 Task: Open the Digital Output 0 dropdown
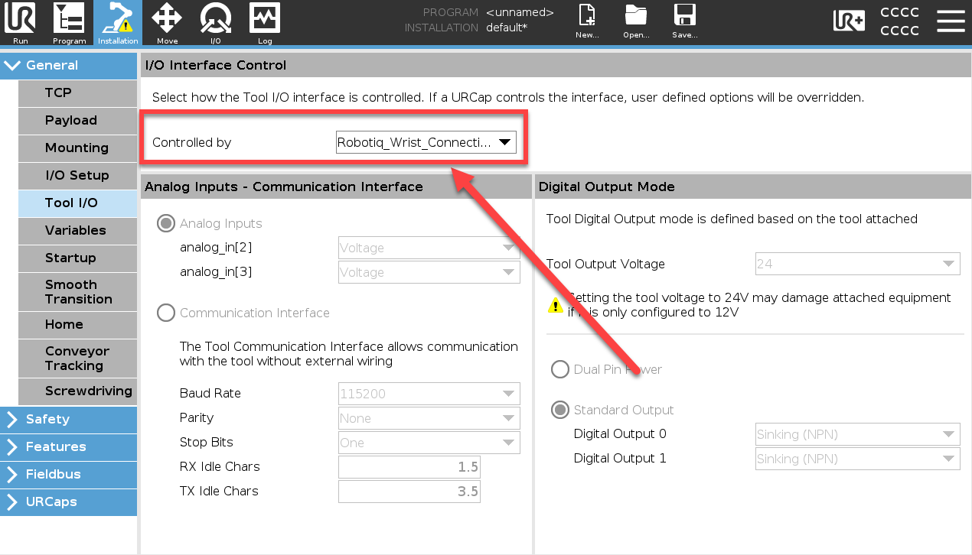coord(857,434)
